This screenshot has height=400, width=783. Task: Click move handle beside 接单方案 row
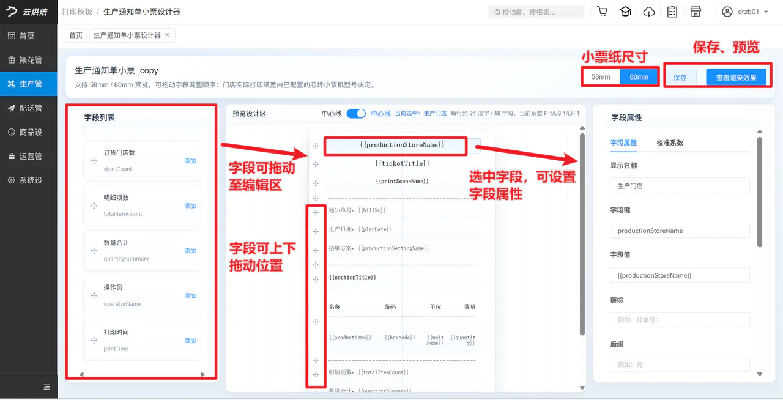(316, 250)
